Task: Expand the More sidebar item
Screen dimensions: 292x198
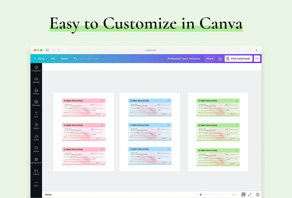Action: (36, 184)
